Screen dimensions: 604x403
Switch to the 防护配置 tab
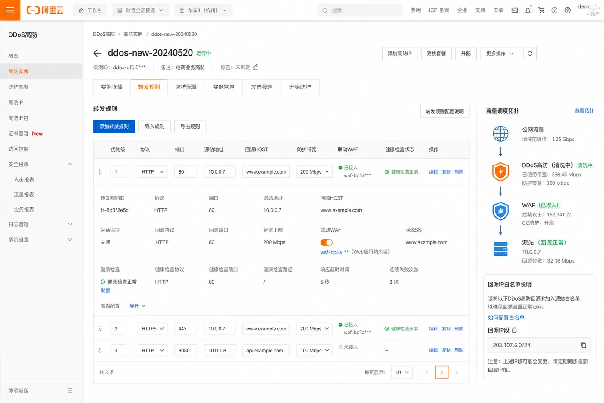click(186, 87)
